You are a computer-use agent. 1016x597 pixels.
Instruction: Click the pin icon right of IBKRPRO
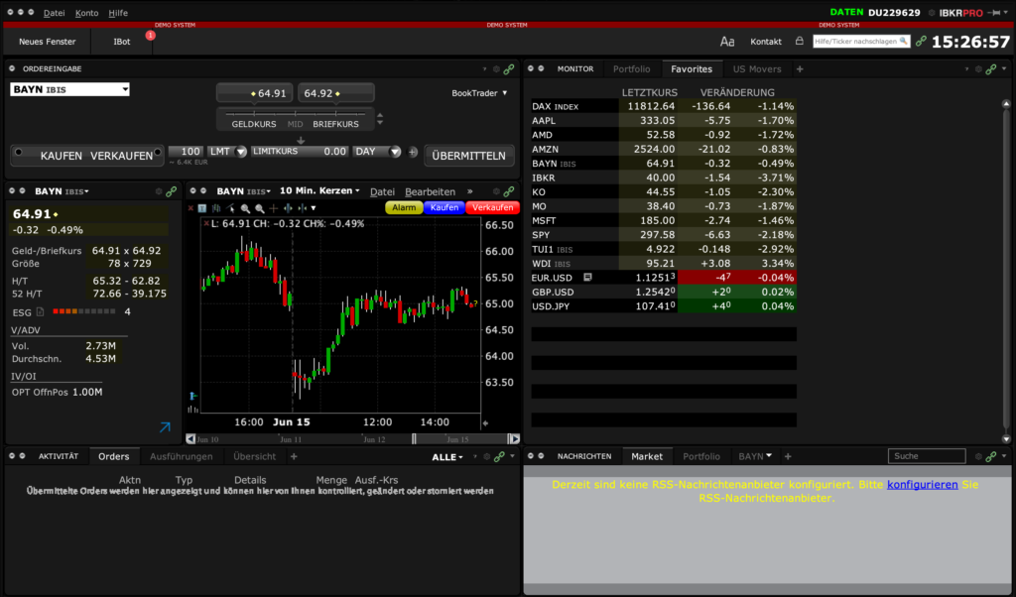click(x=993, y=12)
